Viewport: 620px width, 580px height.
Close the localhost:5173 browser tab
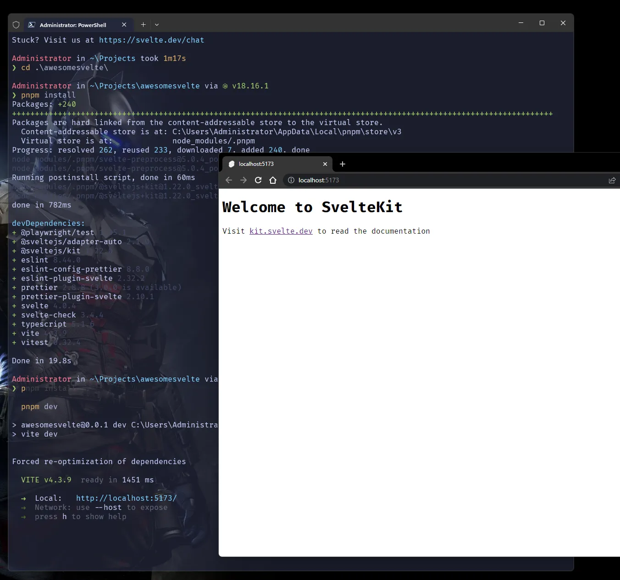[325, 164]
